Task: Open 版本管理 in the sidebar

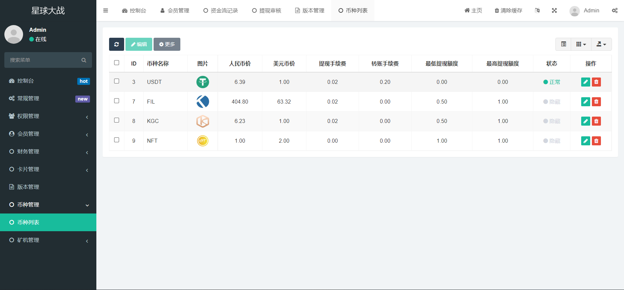Action: pos(48,187)
